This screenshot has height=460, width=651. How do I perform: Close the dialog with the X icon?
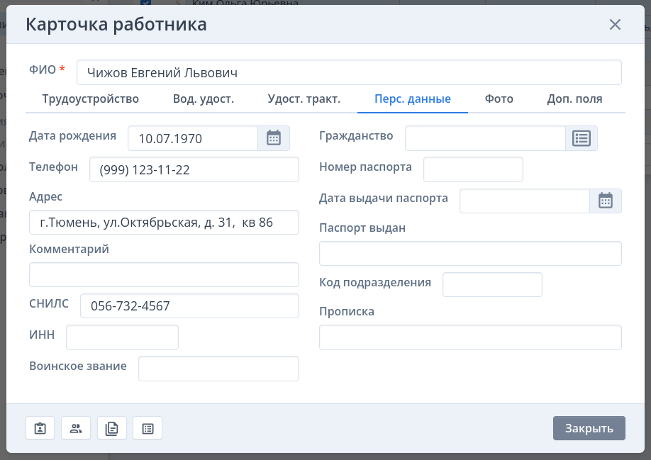pos(615,25)
